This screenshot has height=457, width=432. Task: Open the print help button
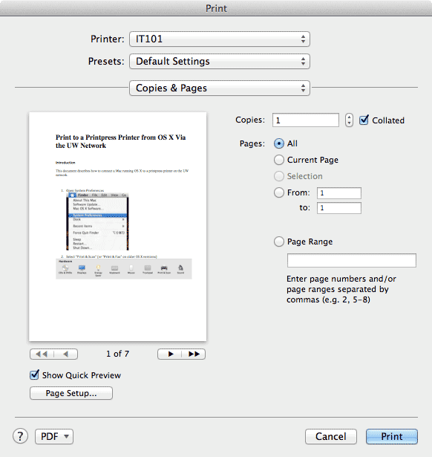pos(20,436)
